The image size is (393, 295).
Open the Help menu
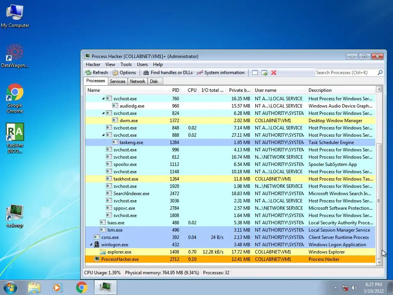point(158,65)
